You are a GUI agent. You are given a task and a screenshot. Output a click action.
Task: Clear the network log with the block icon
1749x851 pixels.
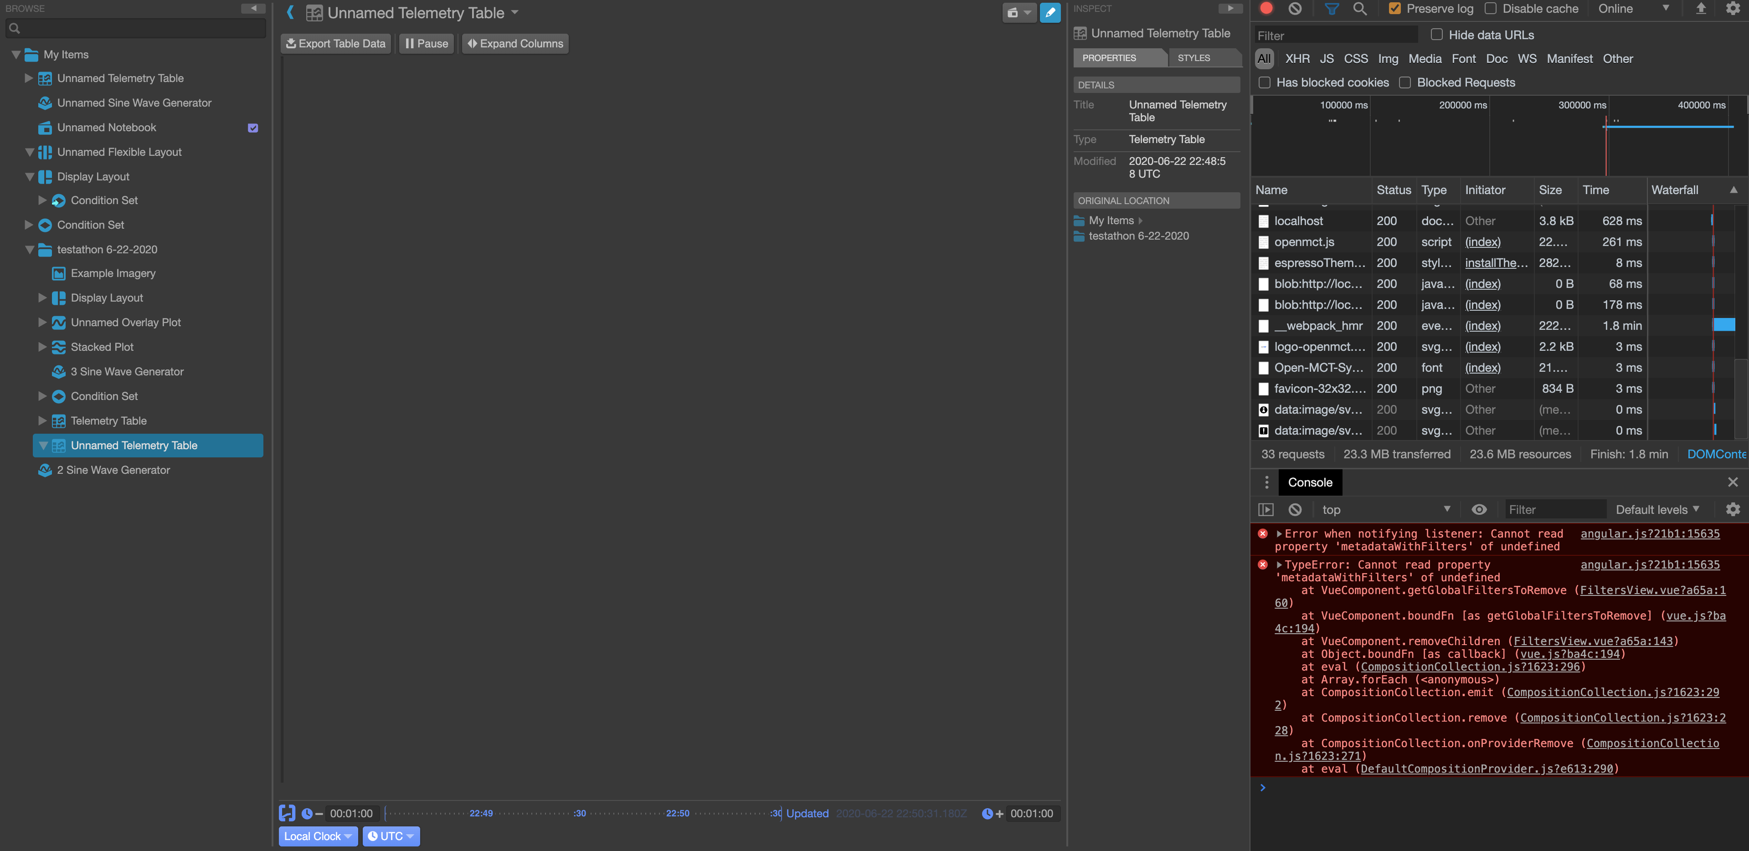(x=1296, y=9)
